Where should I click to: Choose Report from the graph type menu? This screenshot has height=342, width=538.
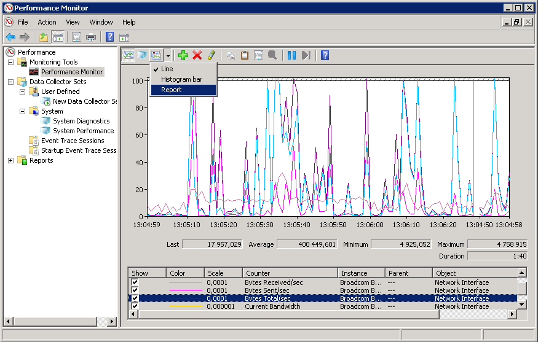pyautogui.click(x=184, y=90)
